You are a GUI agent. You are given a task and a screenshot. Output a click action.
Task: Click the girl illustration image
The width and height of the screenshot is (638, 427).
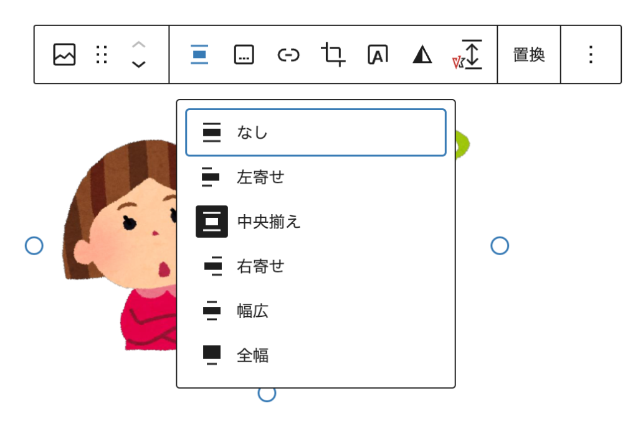point(120,245)
